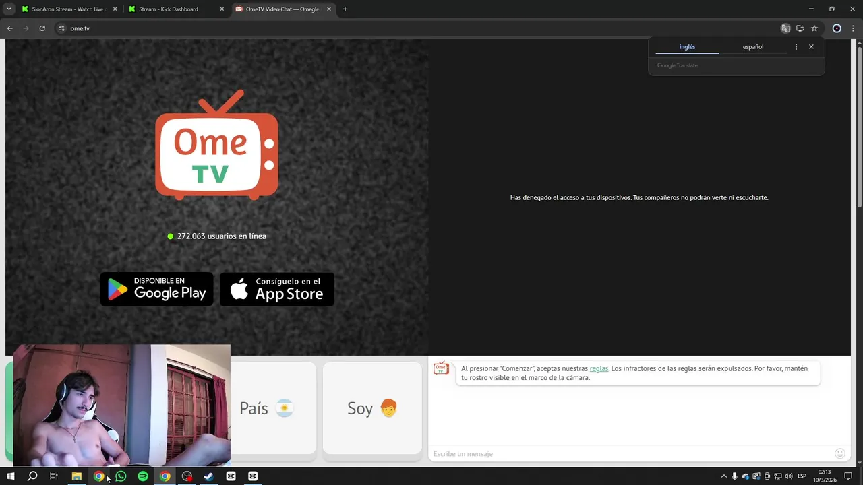The width and height of the screenshot is (863, 485).
Task: Open the Google Translate icon in address bar
Action: [785, 28]
